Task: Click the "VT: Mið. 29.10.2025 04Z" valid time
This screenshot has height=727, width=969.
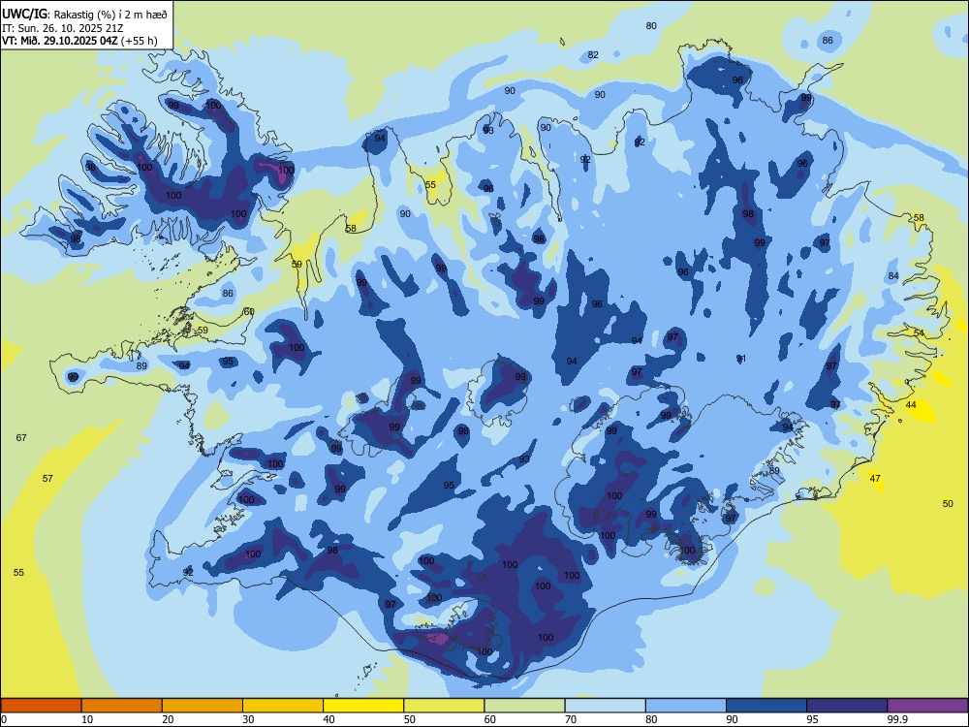Action: pyautogui.click(x=60, y=41)
